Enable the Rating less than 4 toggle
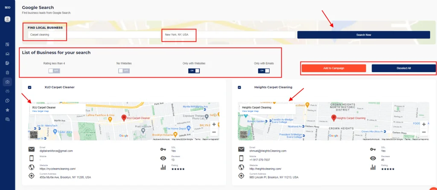The height and width of the screenshot is (190, 437). (54, 70)
